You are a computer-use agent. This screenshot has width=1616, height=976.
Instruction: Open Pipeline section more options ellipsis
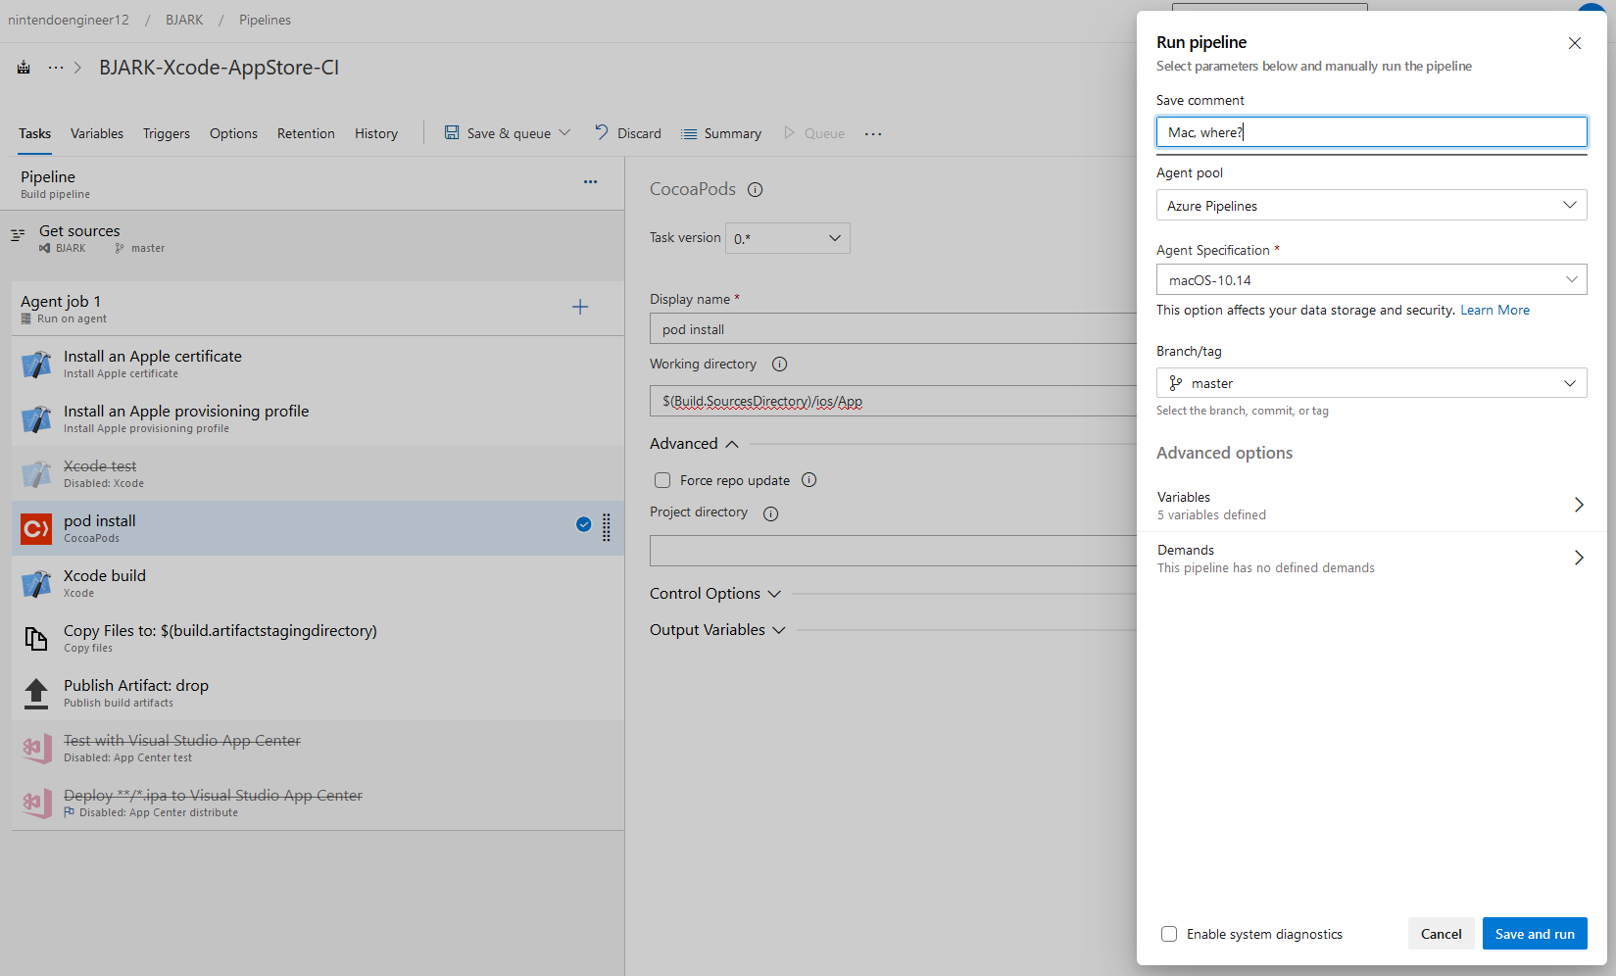click(590, 182)
